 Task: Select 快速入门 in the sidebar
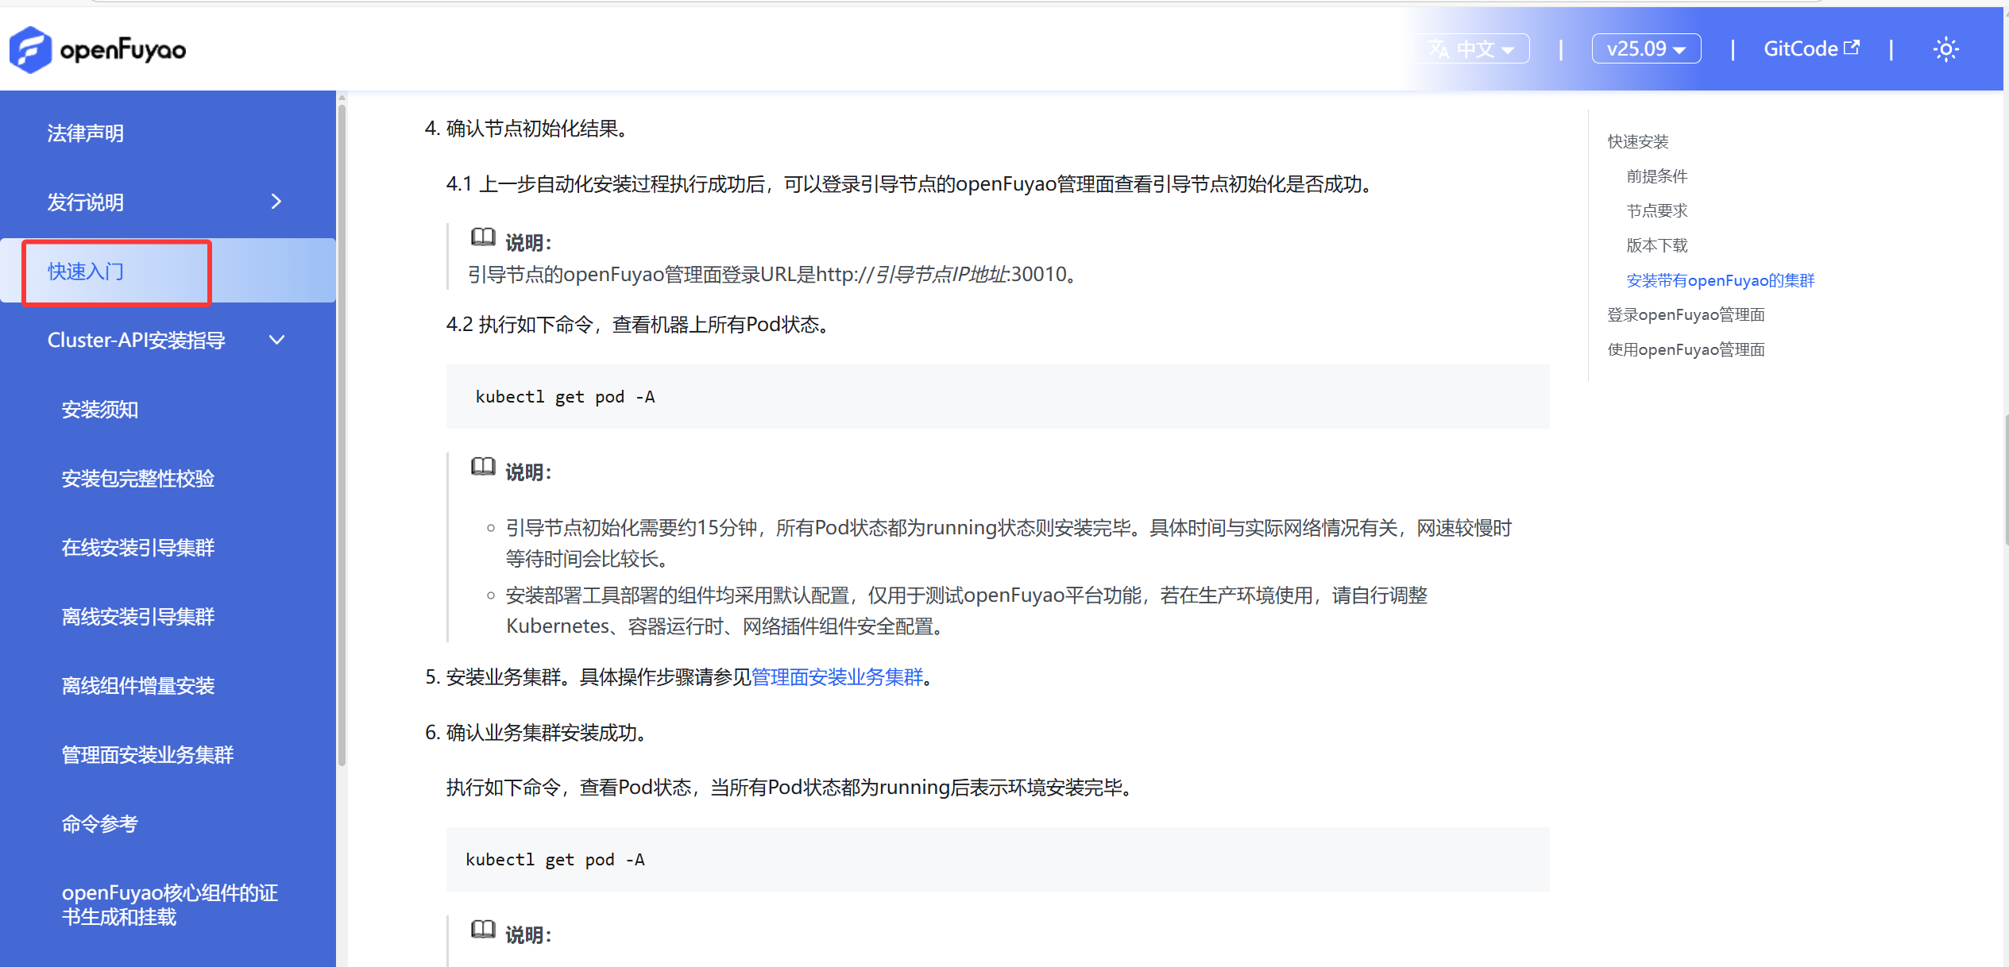click(x=86, y=272)
